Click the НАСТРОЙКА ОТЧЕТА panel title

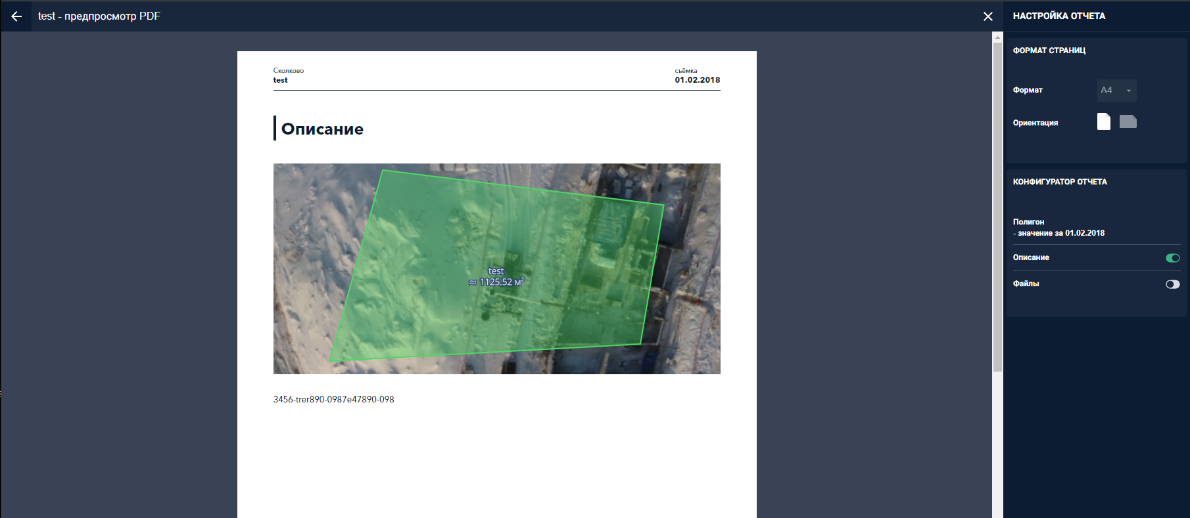[1059, 16]
